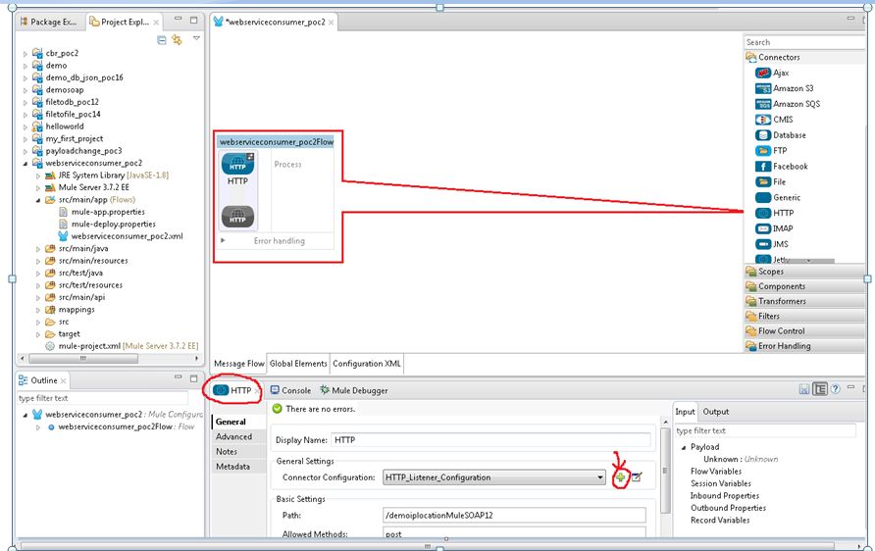
Task: Select the Metadata properties section
Action: [238, 467]
